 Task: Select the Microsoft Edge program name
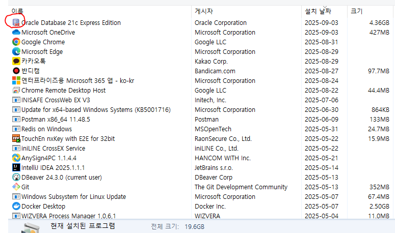click(42, 52)
